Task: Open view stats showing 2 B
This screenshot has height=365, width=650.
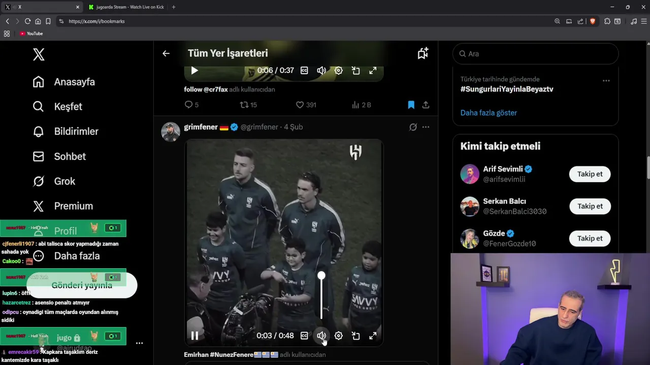Action: coord(361,105)
